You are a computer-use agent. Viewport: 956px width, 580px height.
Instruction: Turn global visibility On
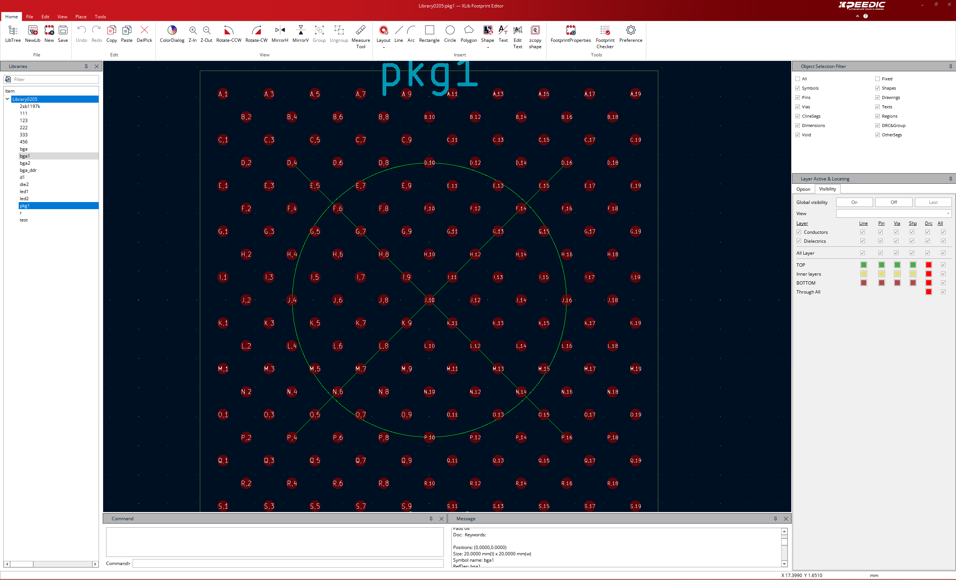pos(854,202)
